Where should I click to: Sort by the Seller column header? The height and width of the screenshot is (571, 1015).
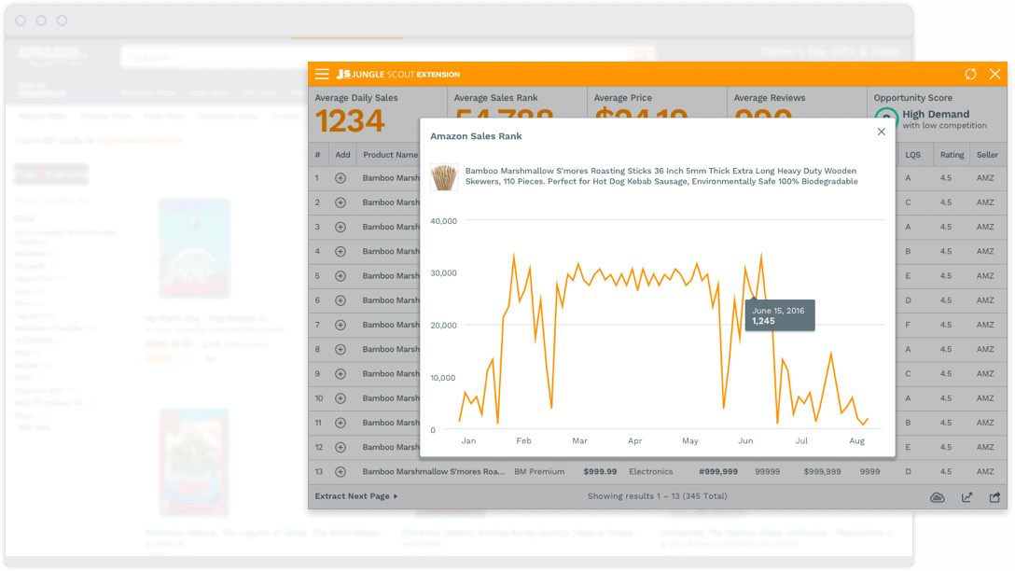coord(986,155)
